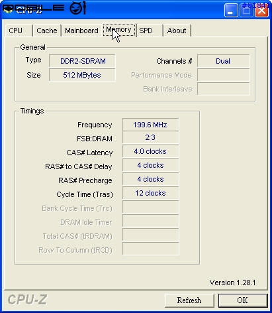
Task: Click the Size label in General
Action: 34,75
